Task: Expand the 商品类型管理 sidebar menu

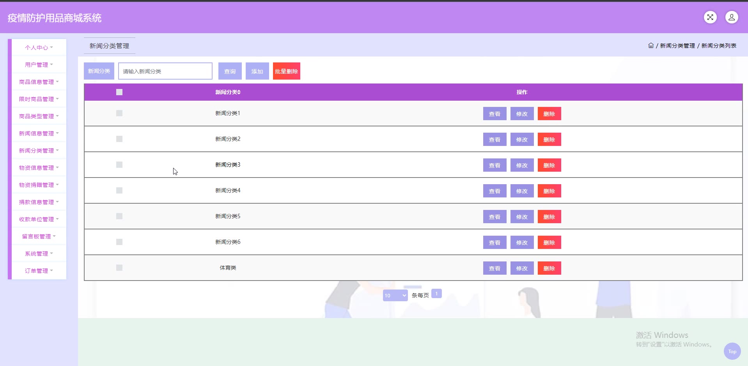Action: click(x=39, y=116)
